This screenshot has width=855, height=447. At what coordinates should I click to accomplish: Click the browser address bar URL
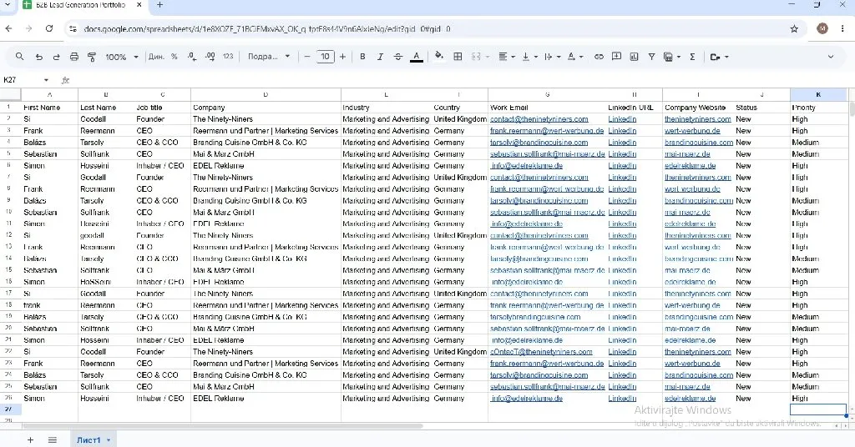267,29
